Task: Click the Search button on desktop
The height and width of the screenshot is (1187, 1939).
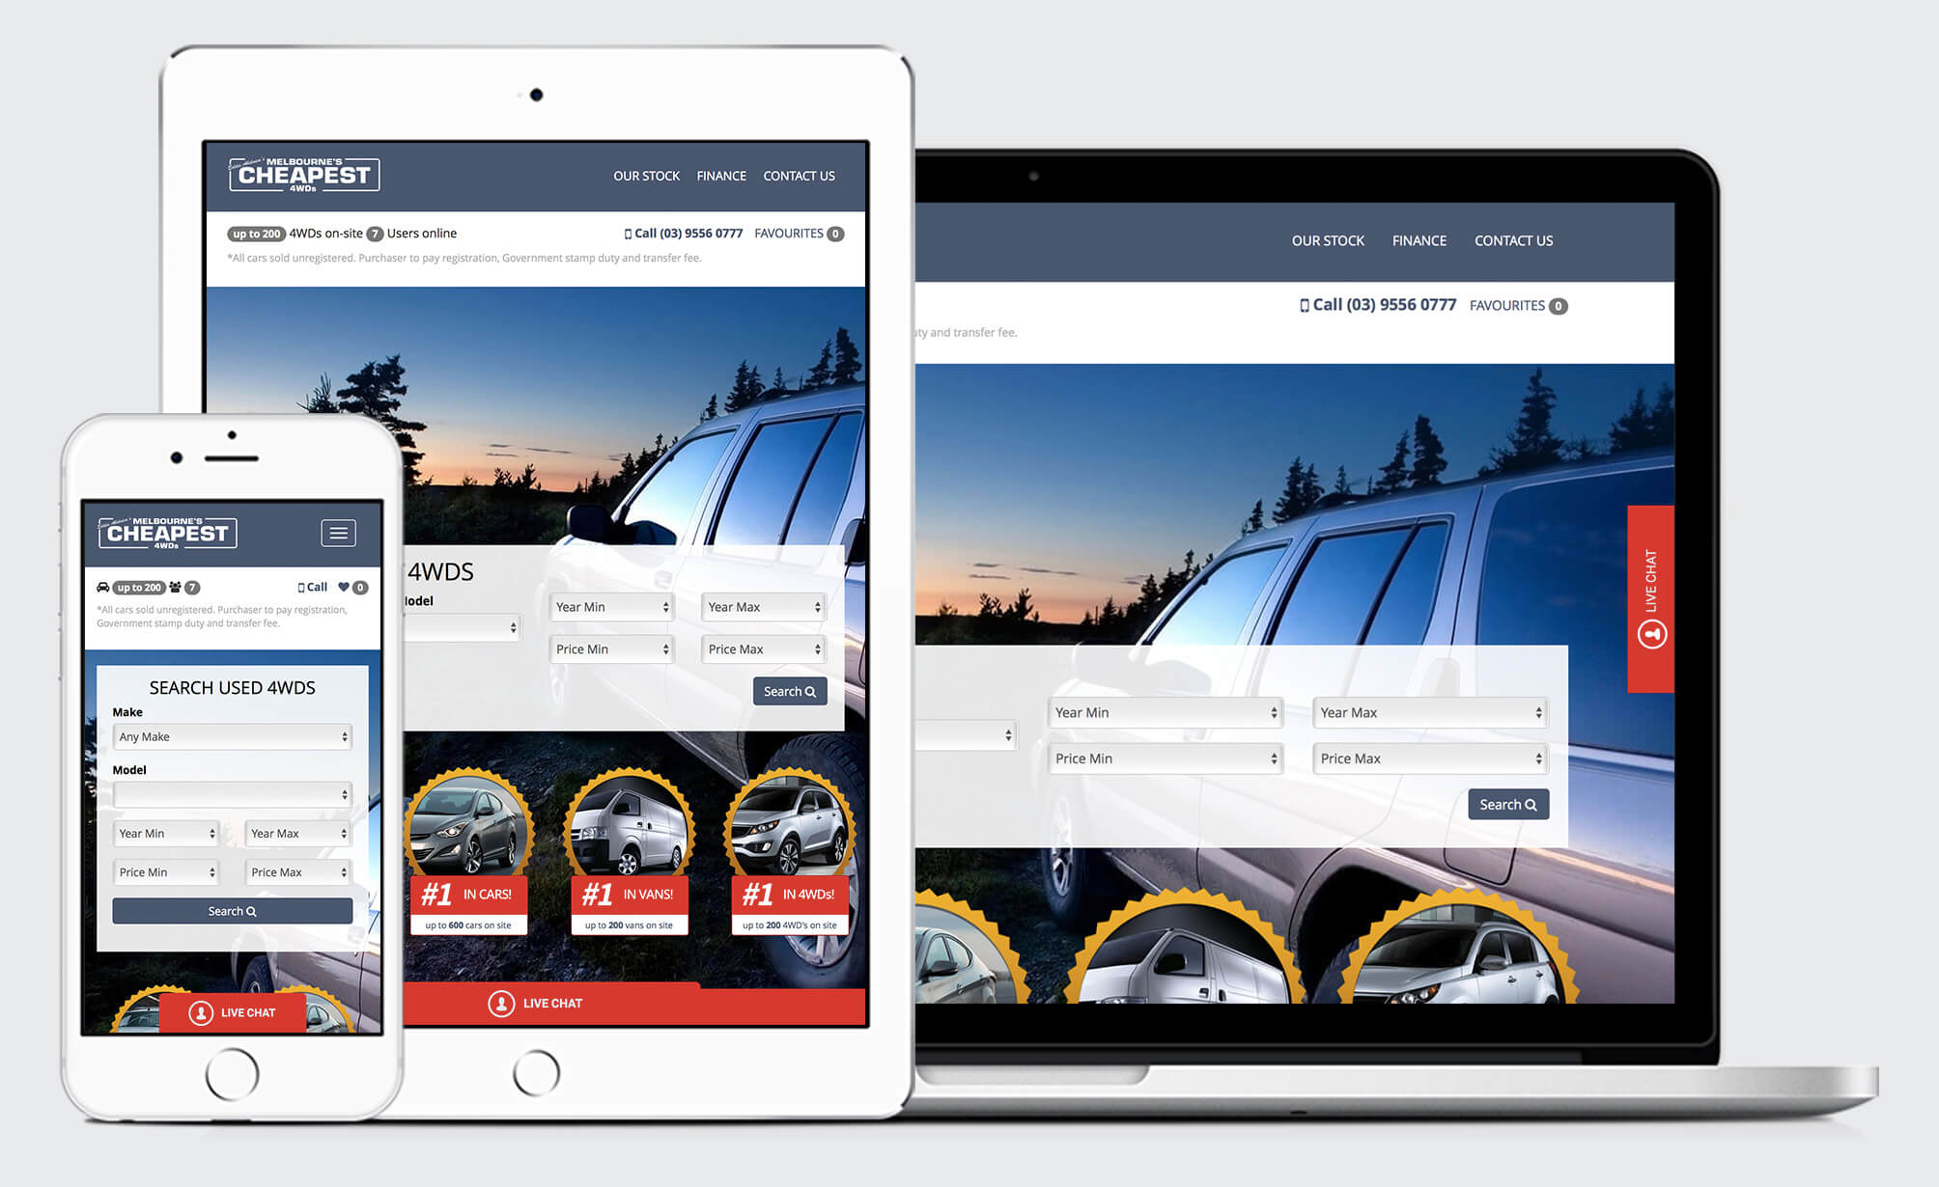Action: [1508, 804]
